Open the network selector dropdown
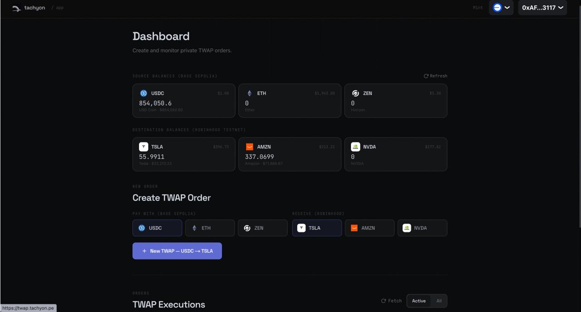The height and width of the screenshot is (312, 581). coord(501,8)
